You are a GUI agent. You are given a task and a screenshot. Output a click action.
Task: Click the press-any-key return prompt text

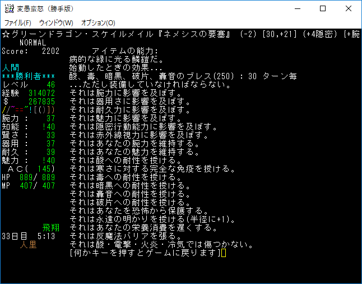(143, 253)
